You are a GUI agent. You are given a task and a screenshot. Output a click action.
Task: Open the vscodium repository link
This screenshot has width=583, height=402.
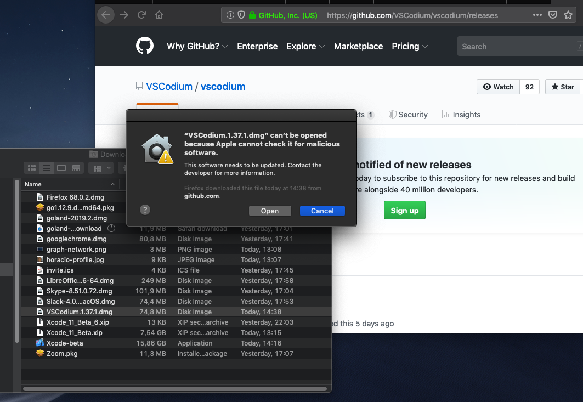click(223, 87)
